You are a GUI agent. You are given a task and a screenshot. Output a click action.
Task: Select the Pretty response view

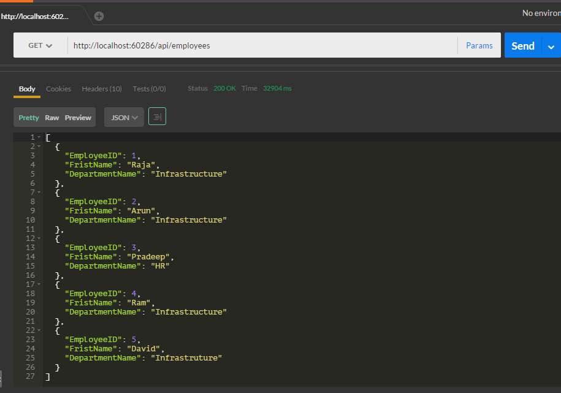pos(29,118)
